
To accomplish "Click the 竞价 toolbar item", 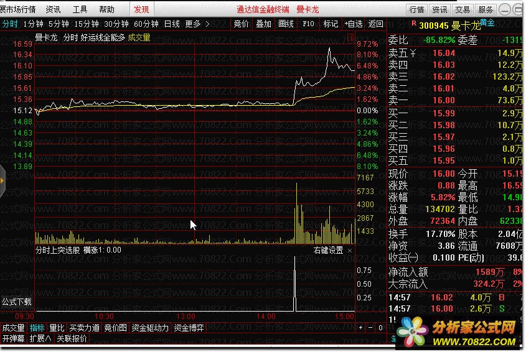I will (x=241, y=24).
